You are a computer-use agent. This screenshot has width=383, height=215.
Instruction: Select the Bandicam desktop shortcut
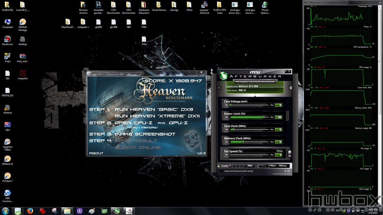(7, 41)
